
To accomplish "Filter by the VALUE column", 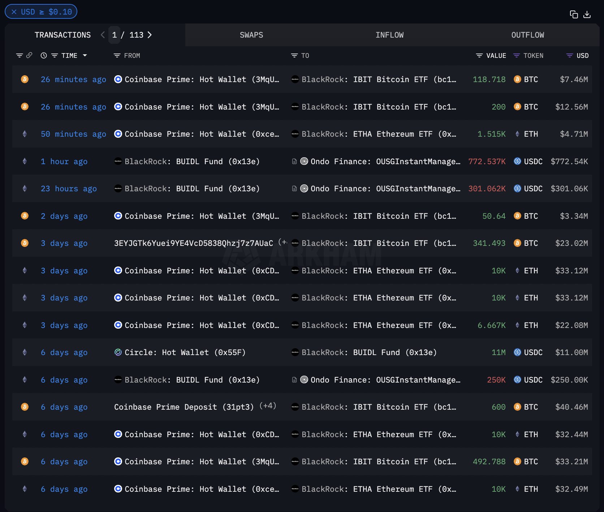I will 479,55.
